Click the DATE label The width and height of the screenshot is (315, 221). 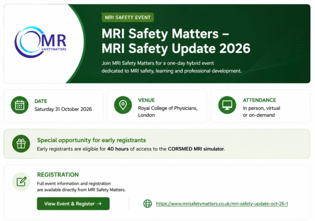coord(41,101)
